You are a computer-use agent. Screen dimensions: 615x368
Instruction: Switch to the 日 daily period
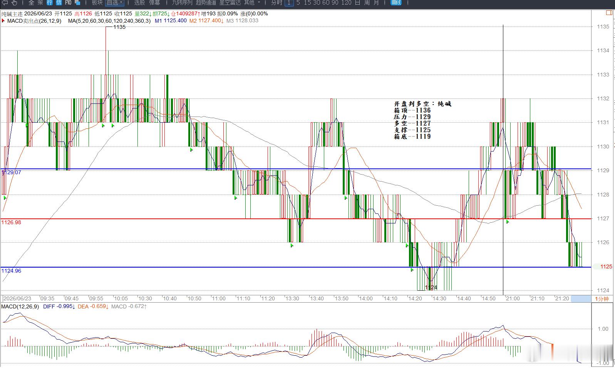point(357,3)
